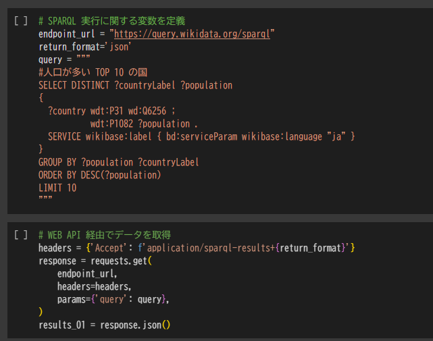This screenshot has width=433, height=341.
Task: Click the params={'query': query} line
Action: [x=113, y=299]
